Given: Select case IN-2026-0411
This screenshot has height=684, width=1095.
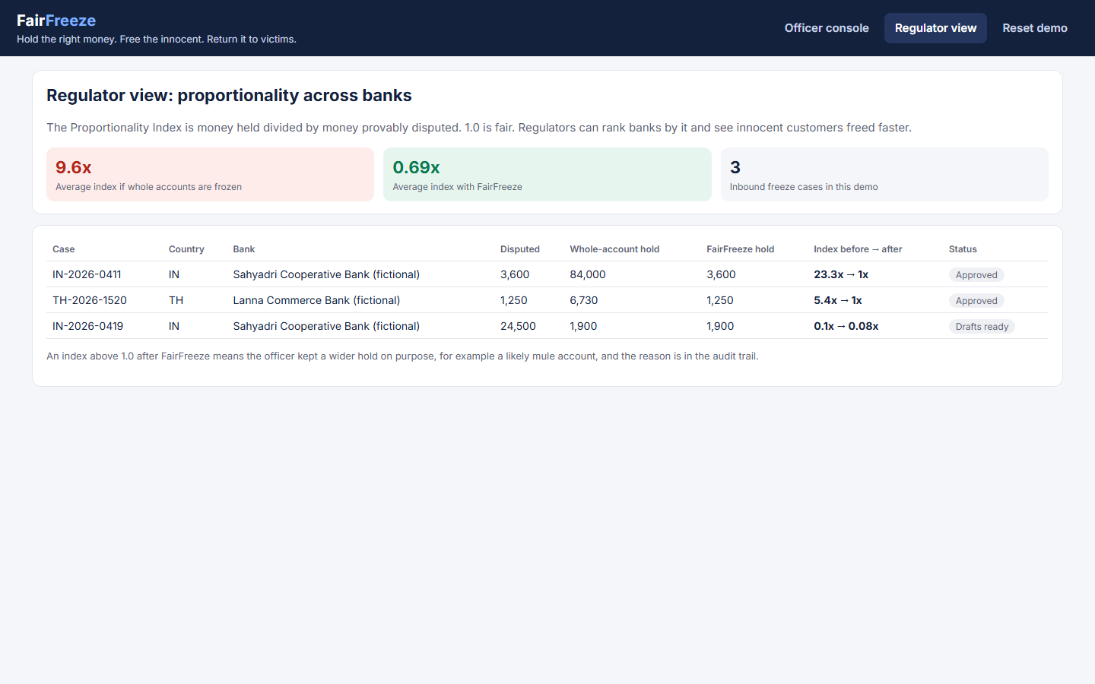Looking at the screenshot, I should point(87,274).
